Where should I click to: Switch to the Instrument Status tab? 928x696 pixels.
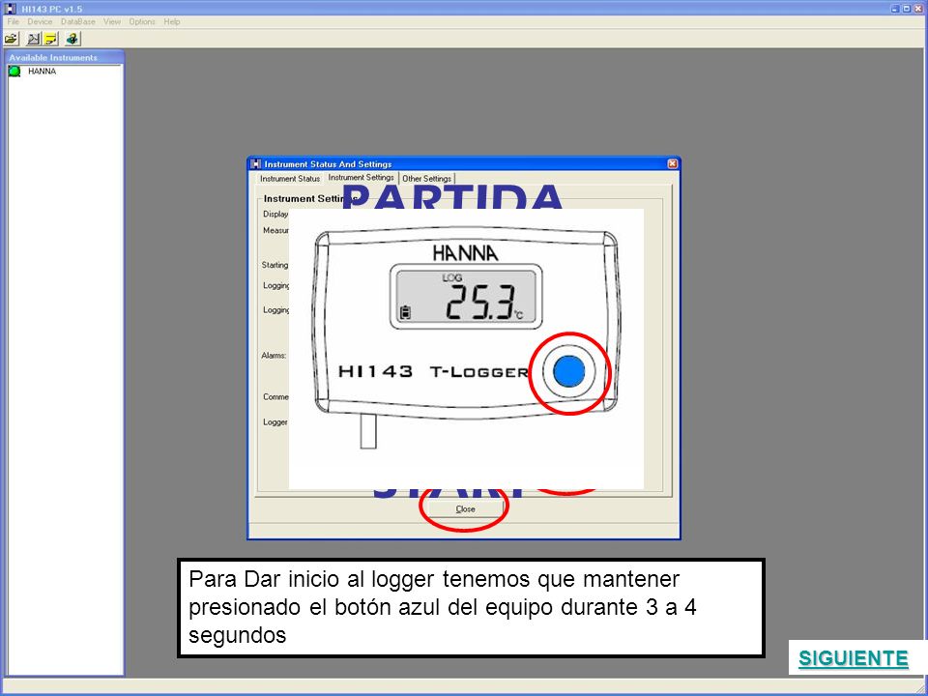[x=290, y=179]
